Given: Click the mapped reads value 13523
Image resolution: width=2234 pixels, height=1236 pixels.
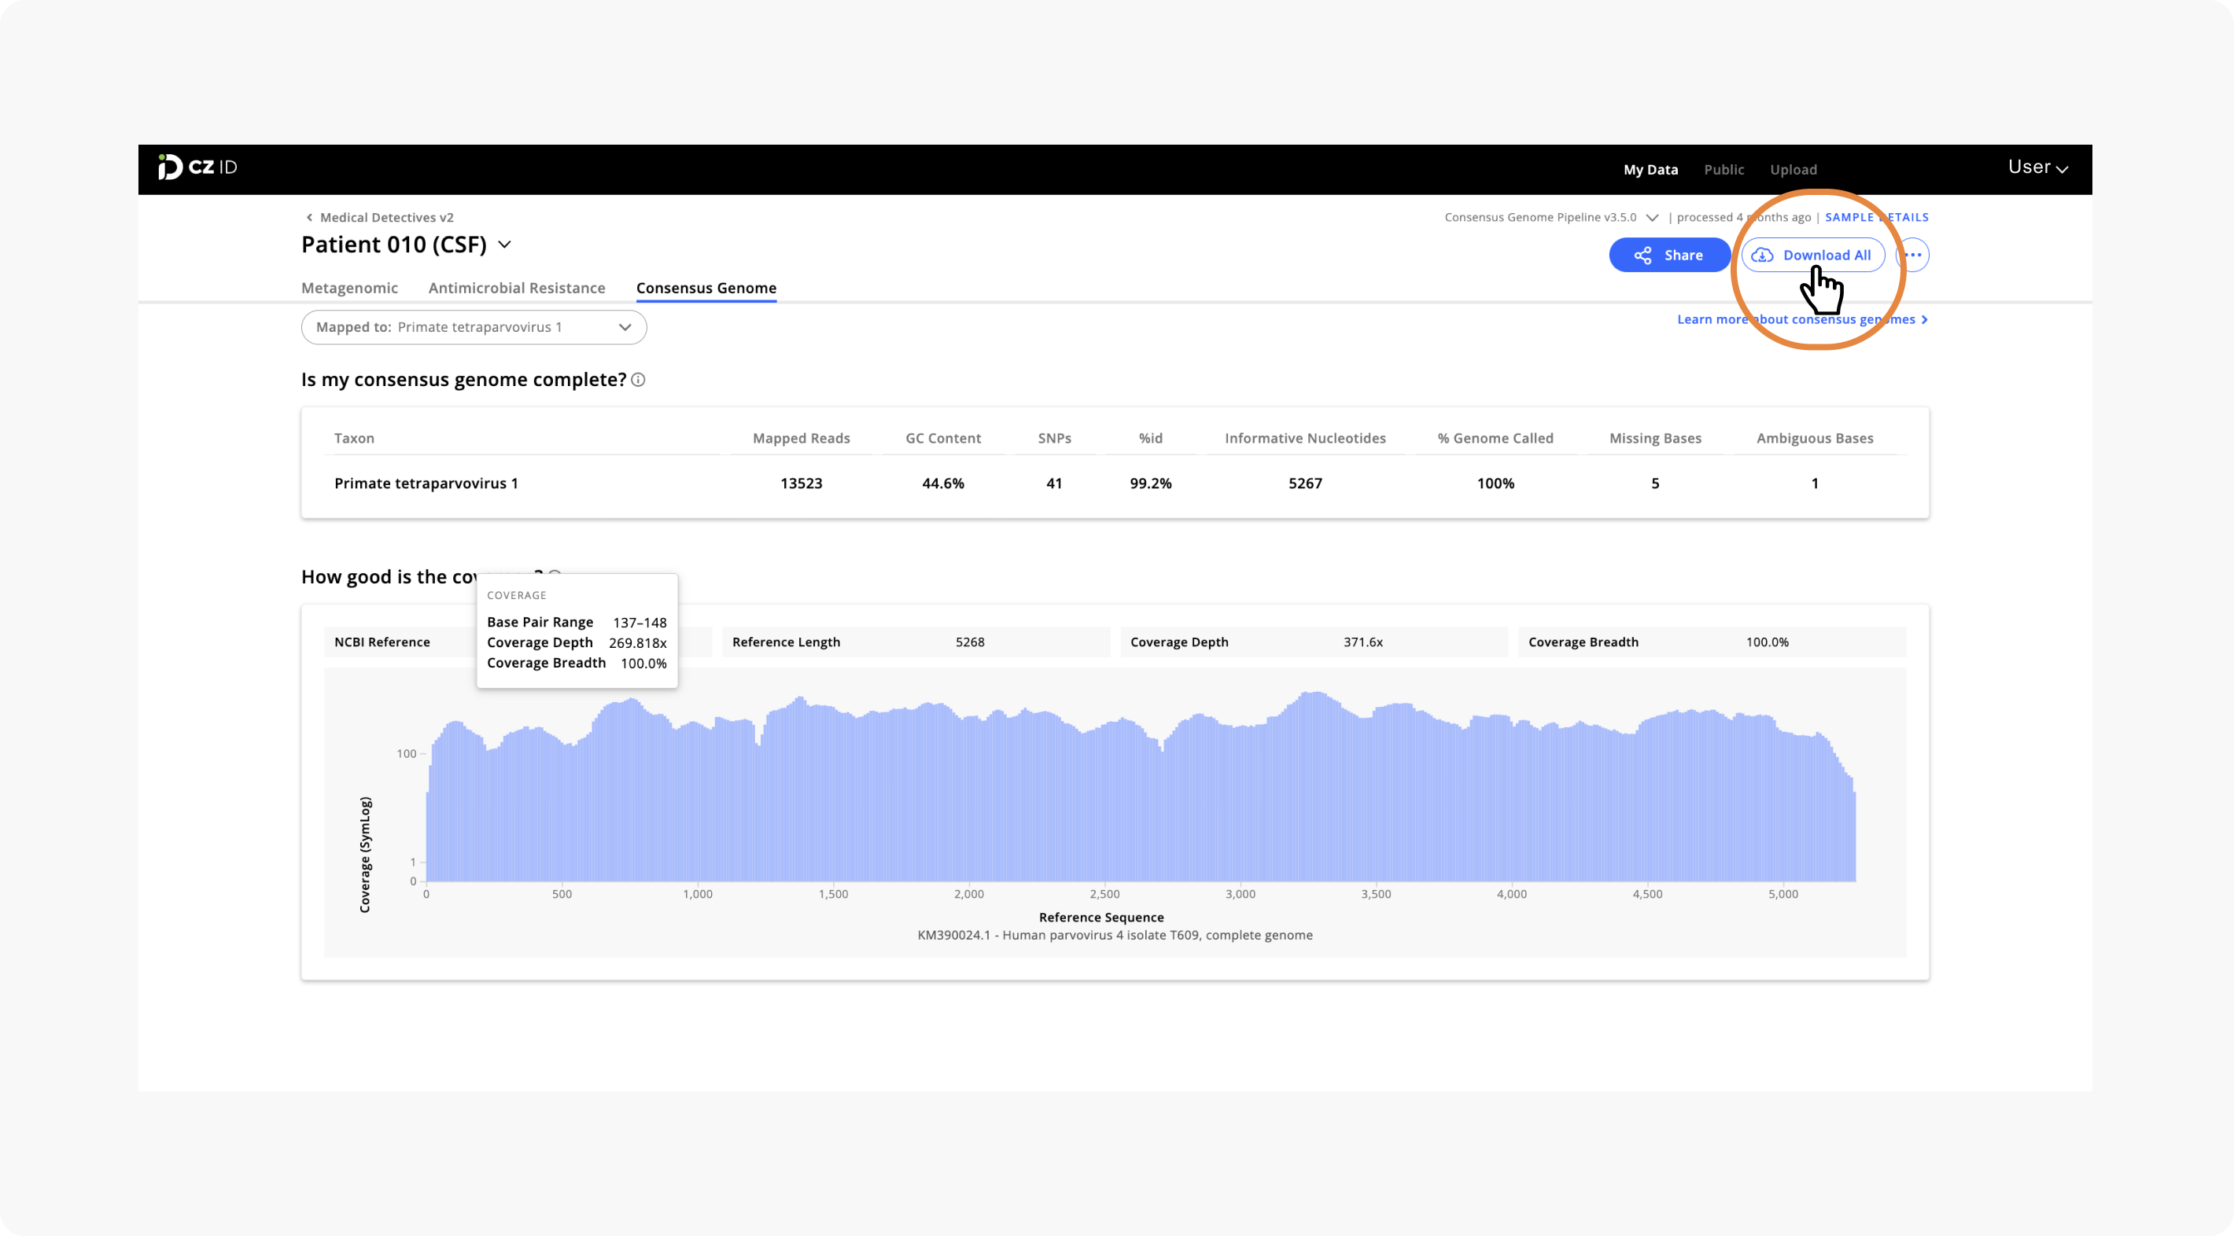Looking at the screenshot, I should (801, 484).
